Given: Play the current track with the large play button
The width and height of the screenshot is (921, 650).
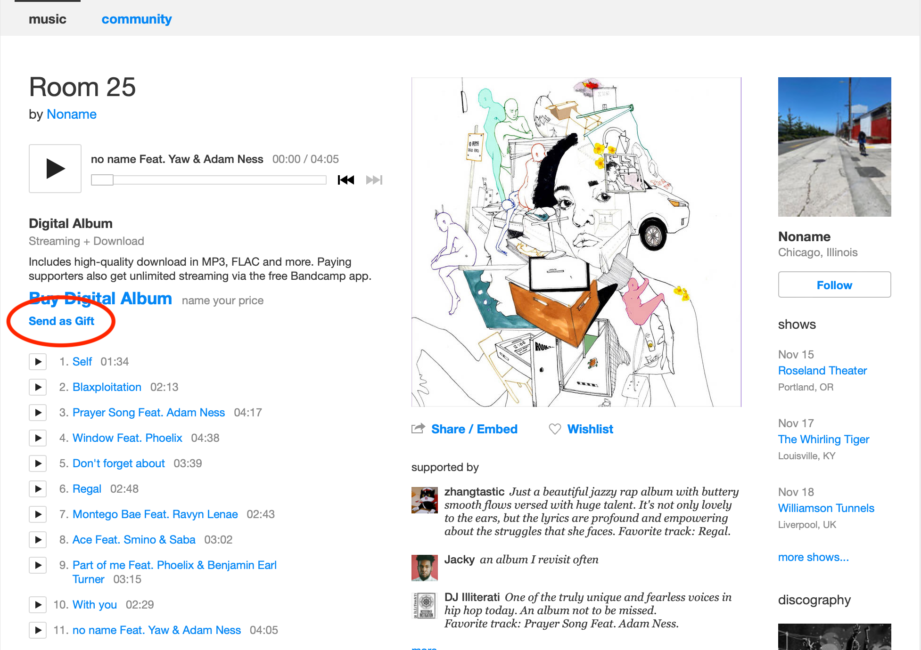Looking at the screenshot, I should point(55,169).
